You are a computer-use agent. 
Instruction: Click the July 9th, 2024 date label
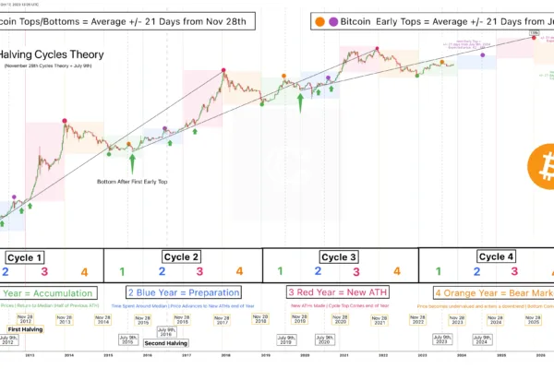(482, 339)
